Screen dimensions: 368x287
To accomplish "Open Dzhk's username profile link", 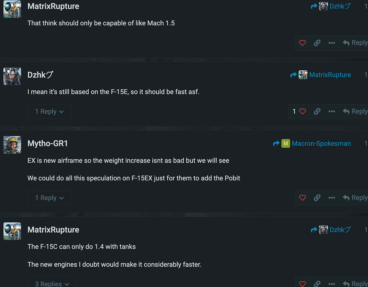I will click(x=40, y=75).
